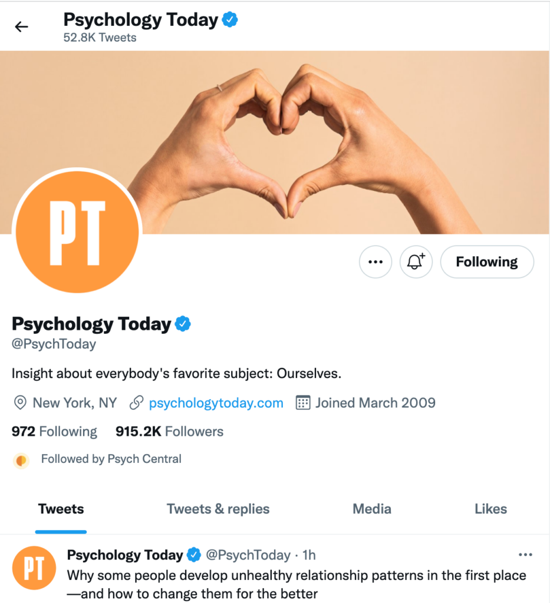Image resolution: width=550 pixels, height=603 pixels.
Task: Select the Tweets tab
Action: (61, 509)
